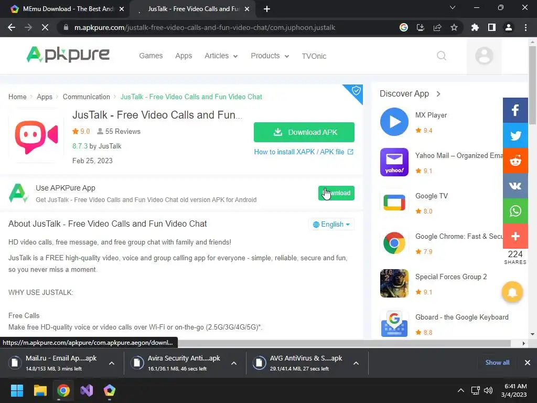Expand options for AVG AntiVirus download
Screen dimensions: 537x403
pos(356,363)
